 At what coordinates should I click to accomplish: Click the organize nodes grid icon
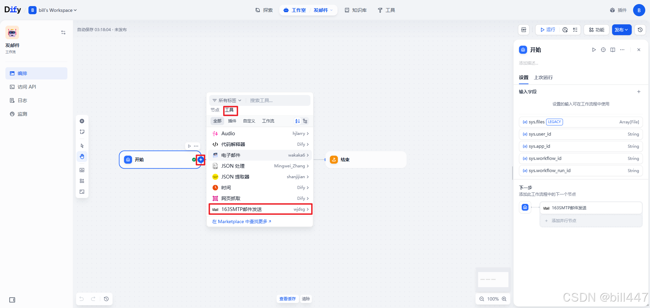(82, 181)
